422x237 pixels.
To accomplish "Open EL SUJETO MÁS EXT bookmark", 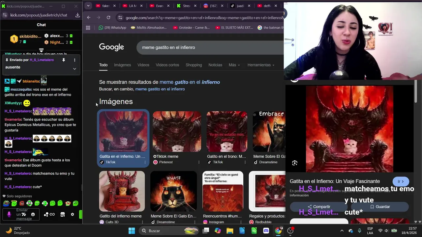I will (x=234, y=28).
